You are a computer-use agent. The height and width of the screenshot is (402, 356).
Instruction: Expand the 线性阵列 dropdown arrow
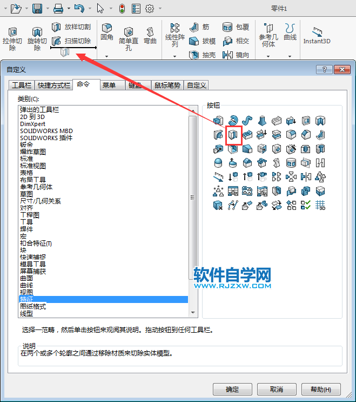pyautogui.click(x=175, y=56)
